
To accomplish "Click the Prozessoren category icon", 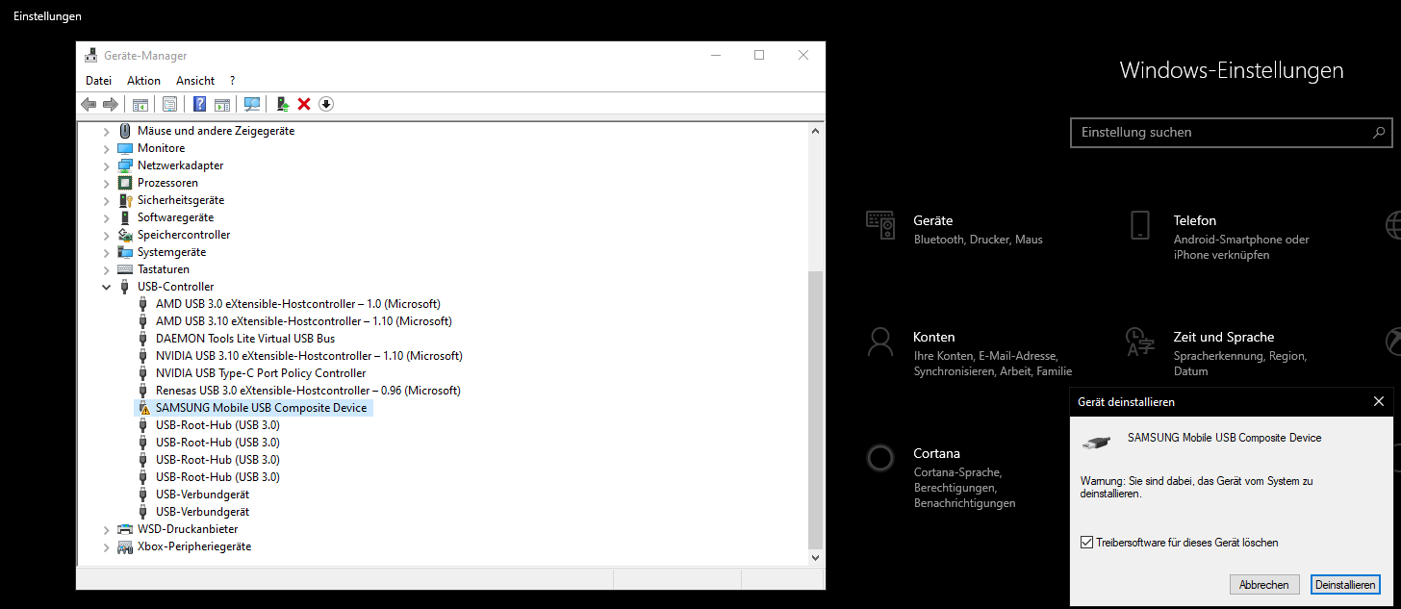I will click(x=125, y=183).
